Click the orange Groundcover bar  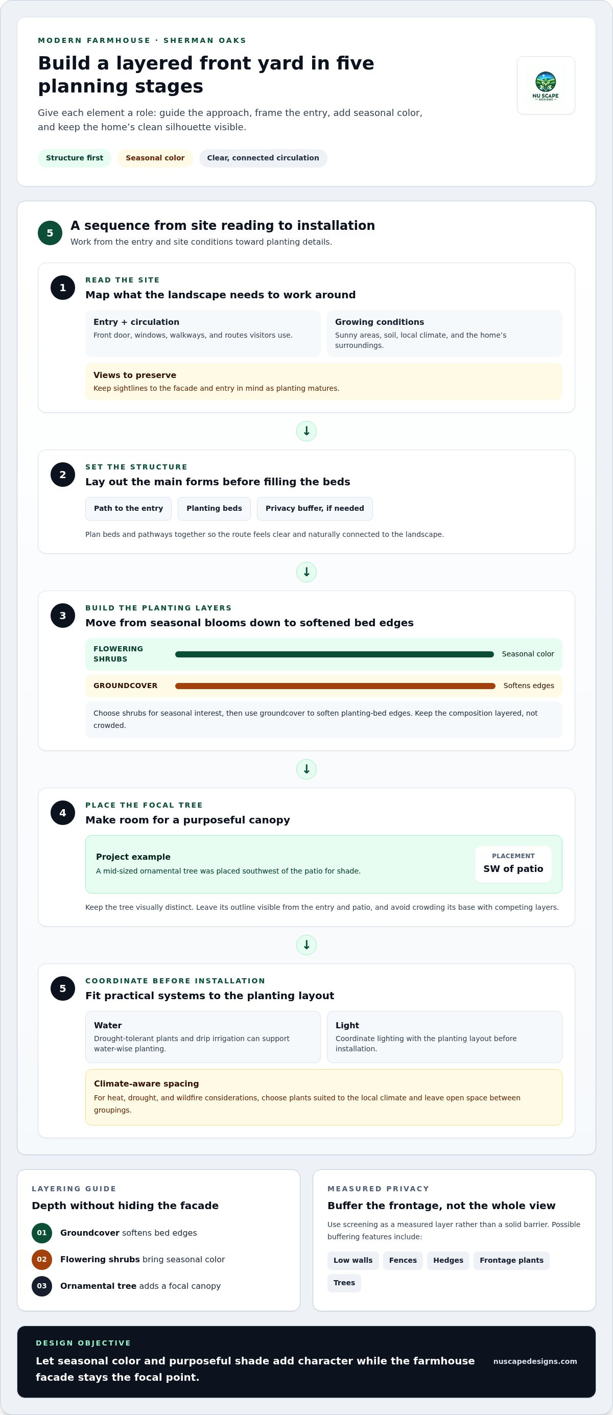pyautogui.click(x=335, y=686)
